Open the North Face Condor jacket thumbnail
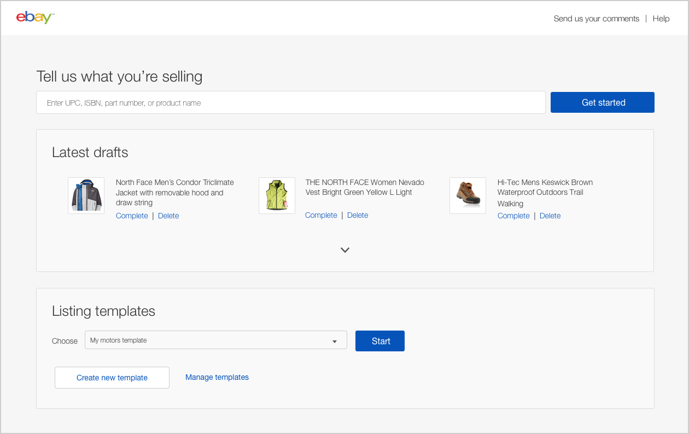 pyautogui.click(x=86, y=195)
